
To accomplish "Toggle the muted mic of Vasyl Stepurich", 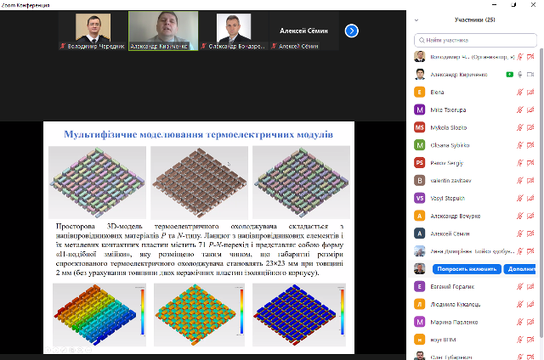I will (x=519, y=198).
